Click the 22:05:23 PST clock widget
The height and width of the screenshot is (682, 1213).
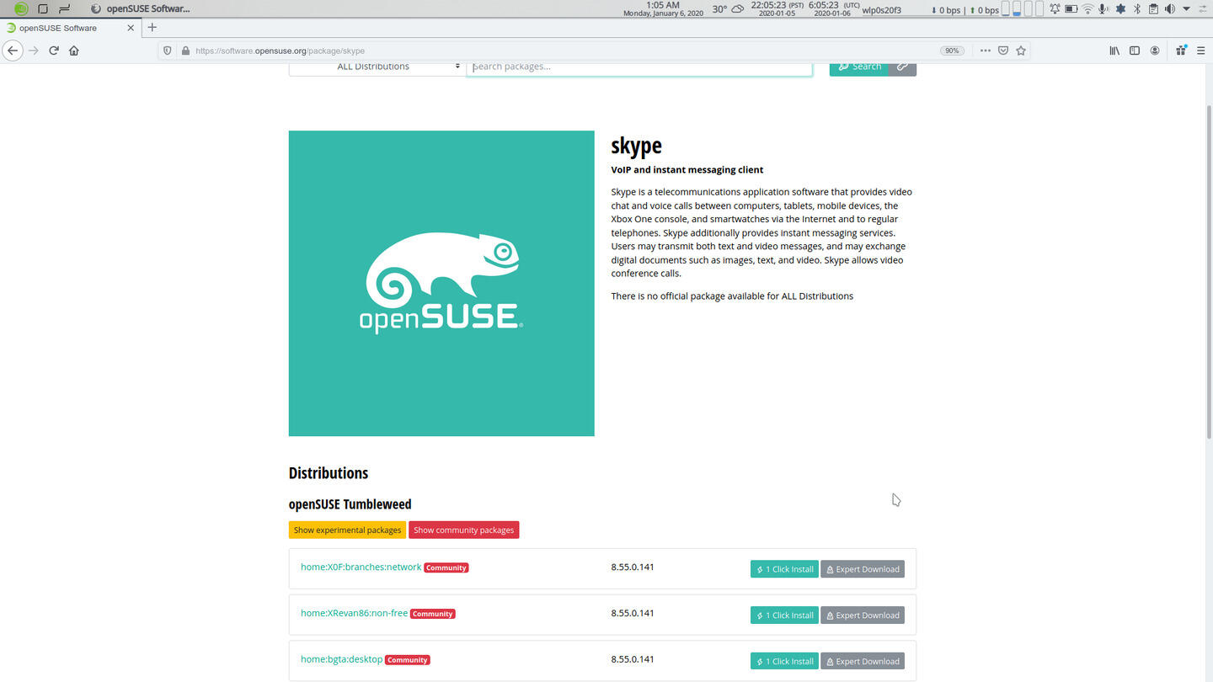(x=776, y=9)
